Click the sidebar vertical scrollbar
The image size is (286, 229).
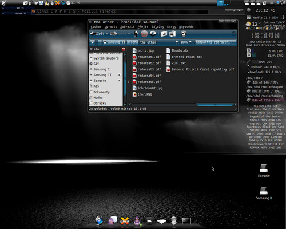[125, 78]
